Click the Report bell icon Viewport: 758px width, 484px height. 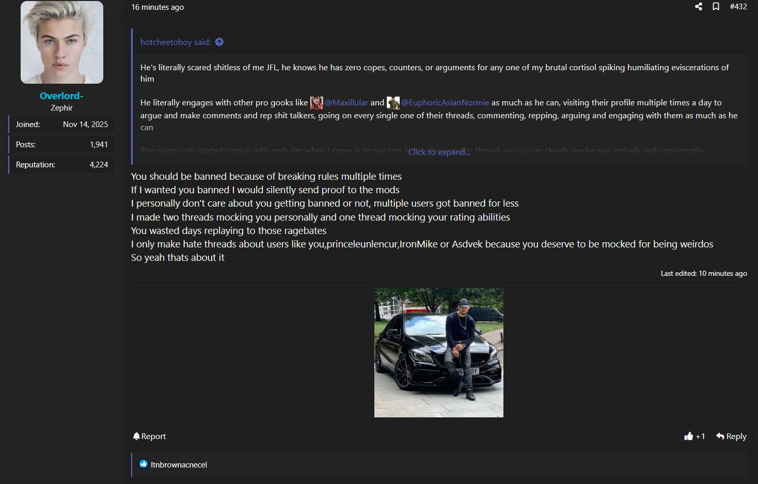[x=136, y=436]
